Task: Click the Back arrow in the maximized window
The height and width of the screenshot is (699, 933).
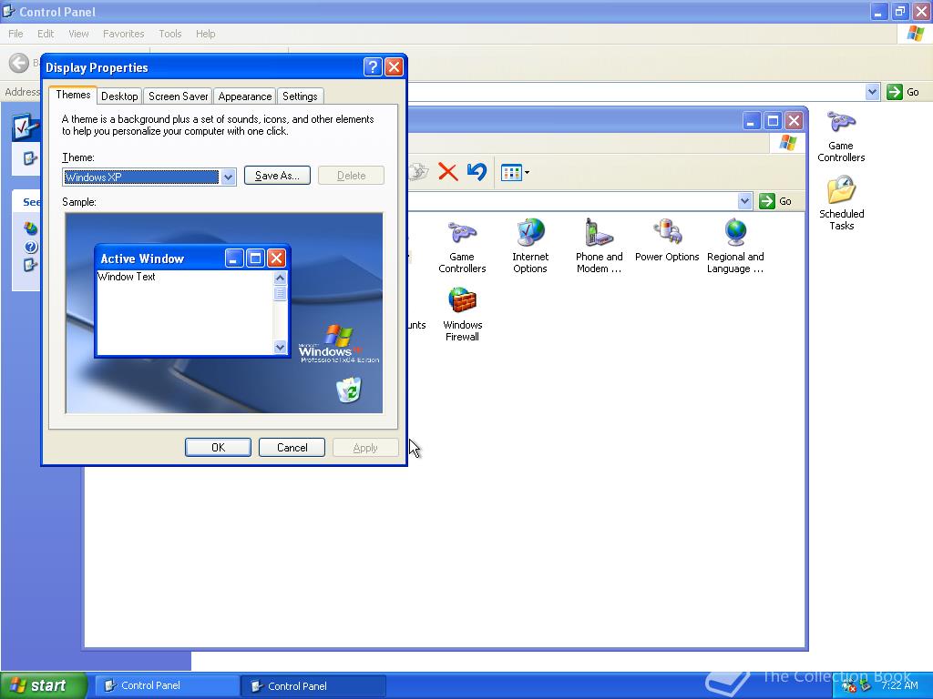Action: tap(19, 63)
